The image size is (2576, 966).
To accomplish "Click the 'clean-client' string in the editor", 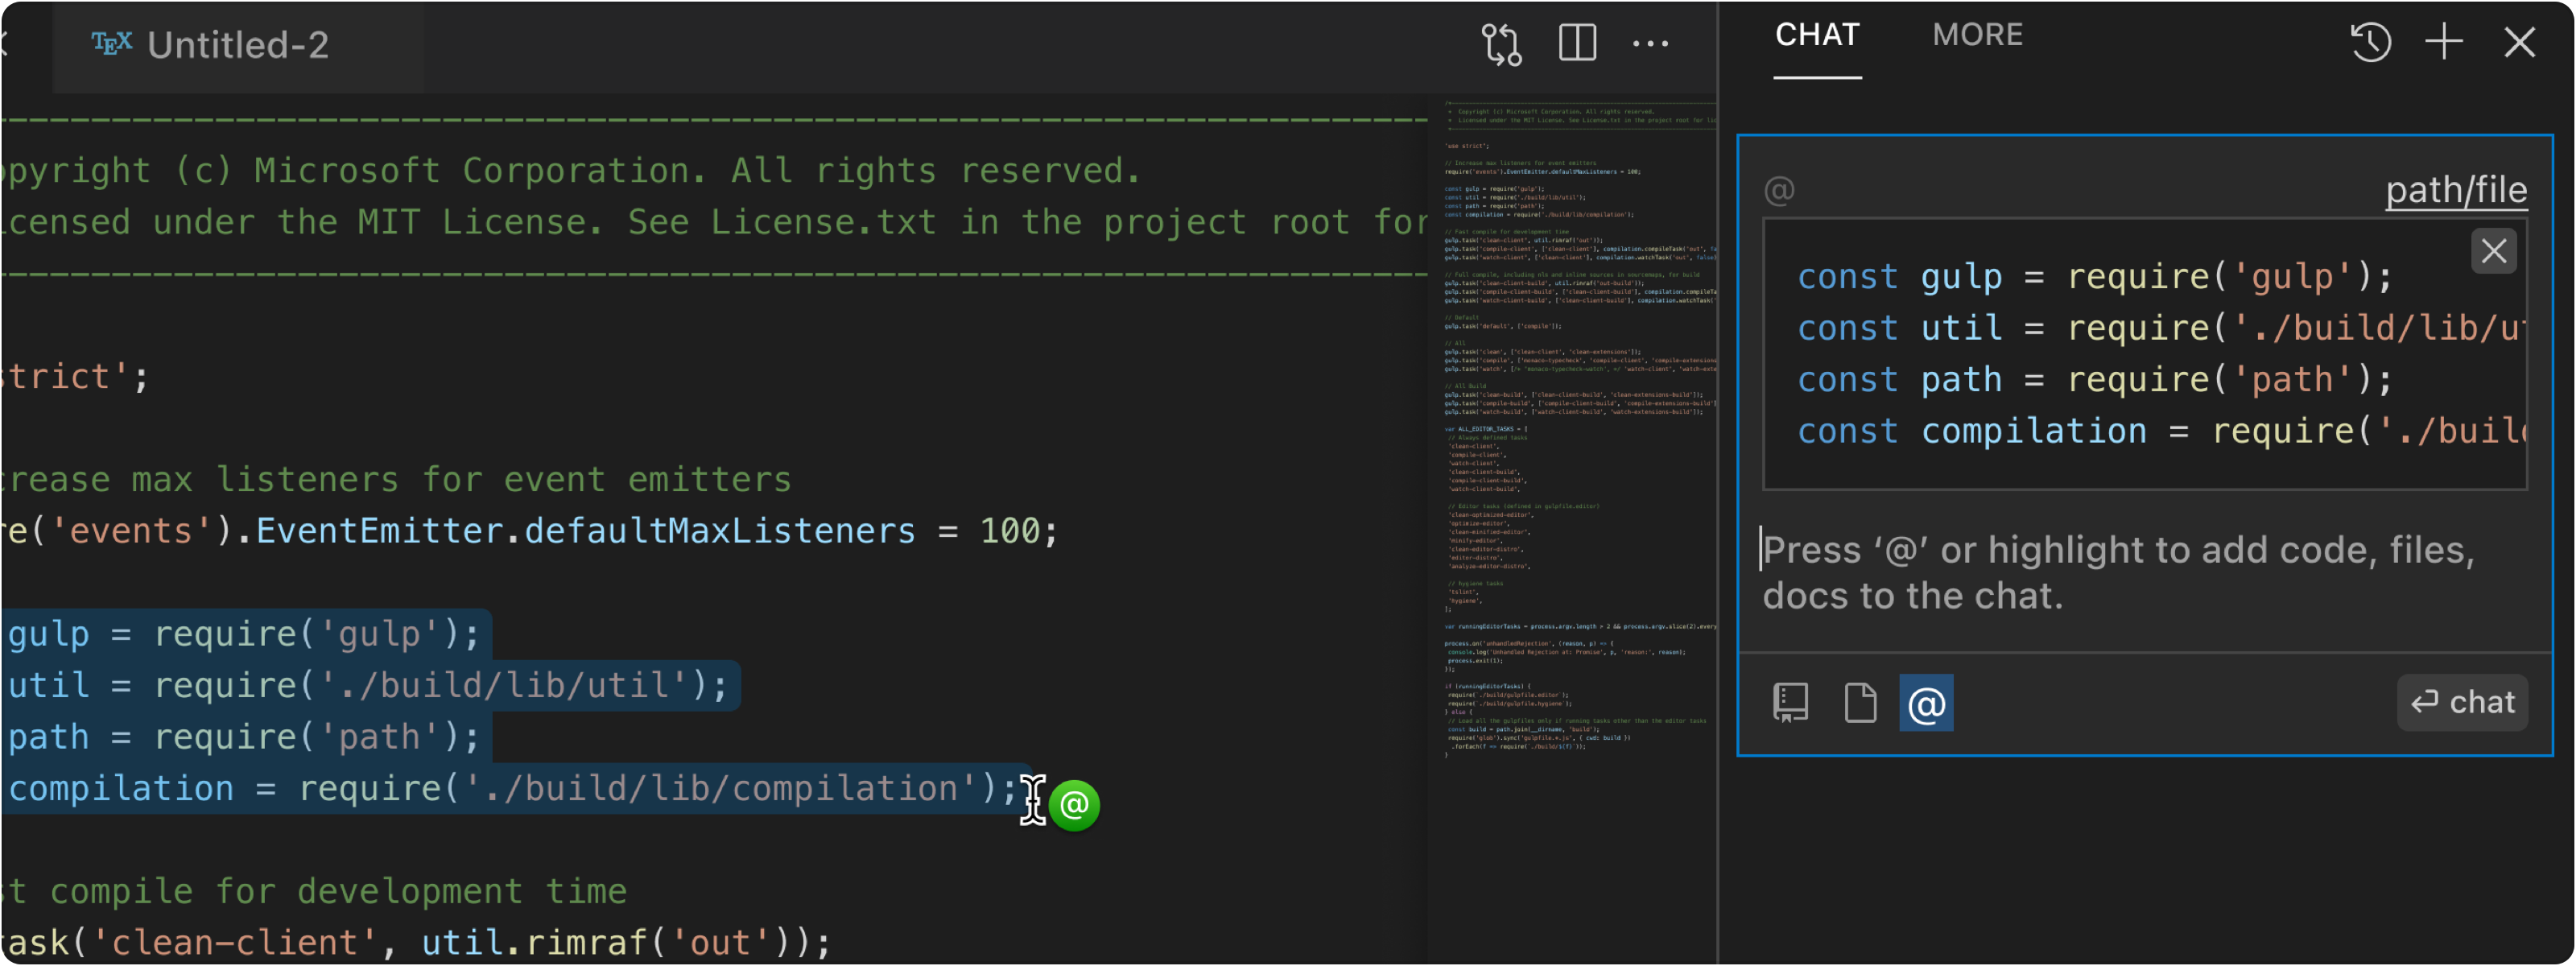I will 235,943.
